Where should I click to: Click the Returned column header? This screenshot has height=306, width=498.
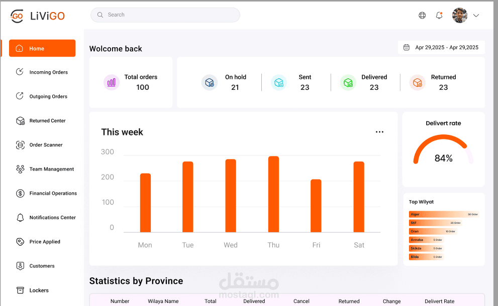[349, 301]
